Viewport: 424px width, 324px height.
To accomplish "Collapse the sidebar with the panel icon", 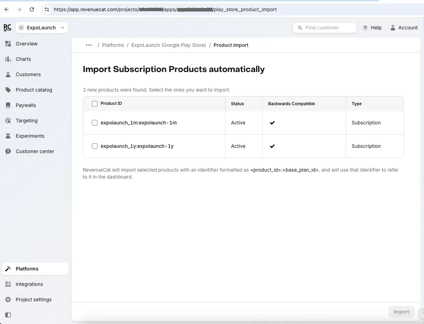I will (x=8, y=315).
